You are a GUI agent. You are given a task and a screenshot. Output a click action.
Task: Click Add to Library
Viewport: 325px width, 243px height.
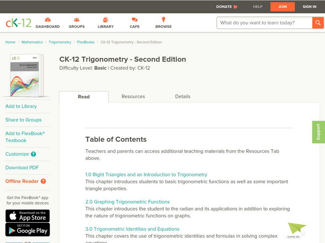tap(21, 106)
